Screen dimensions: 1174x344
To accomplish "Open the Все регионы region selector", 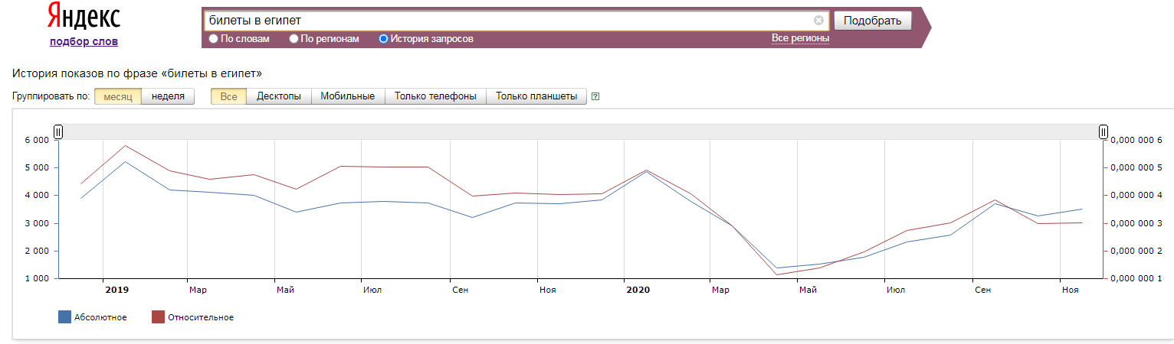I will point(800,38).
